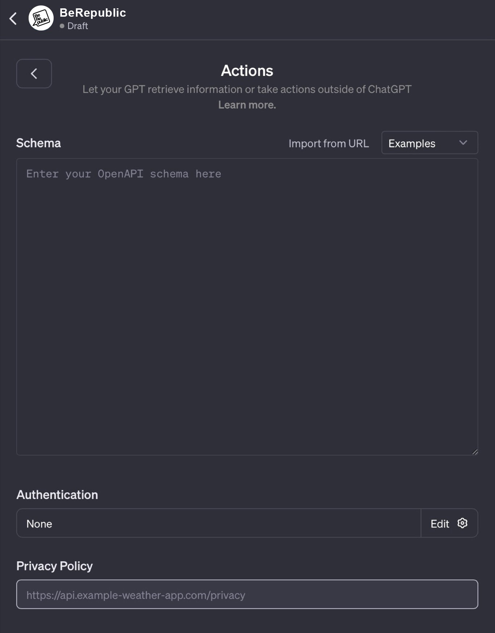Screen dimensions: 495x633
Task: Open the Learn more link
Action: 247,105
